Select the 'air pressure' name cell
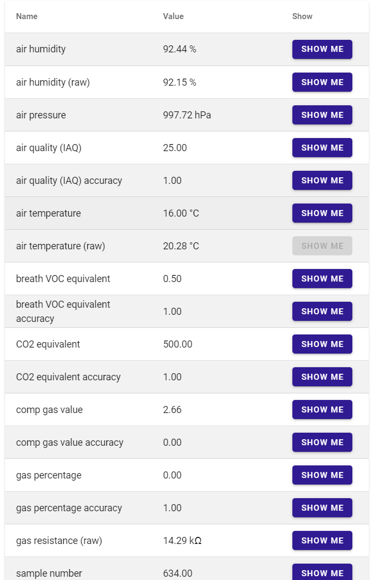372x580 pixels. click(x=41, y=115)
